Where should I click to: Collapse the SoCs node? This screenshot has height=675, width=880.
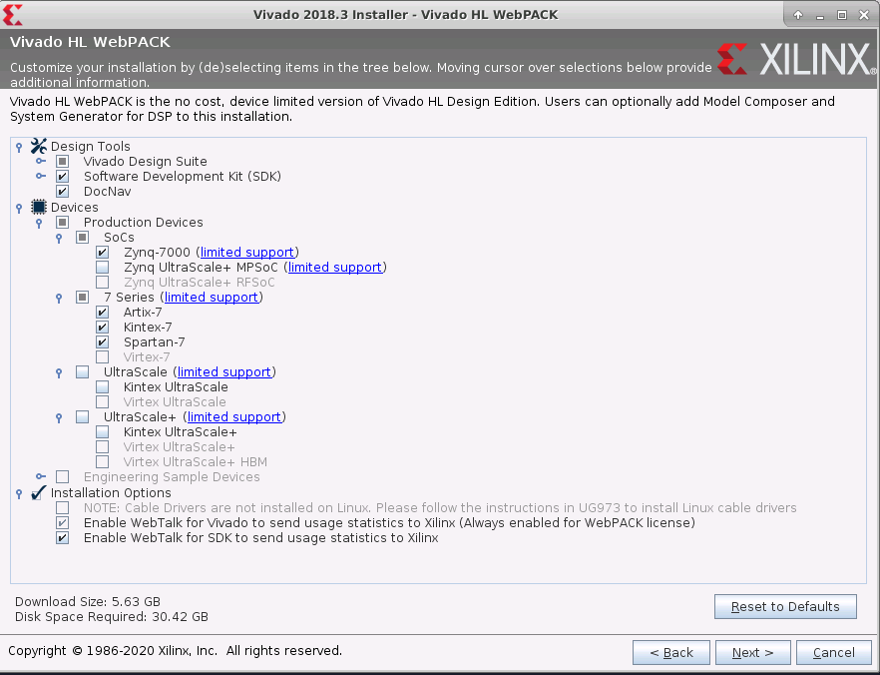[59, 239]
